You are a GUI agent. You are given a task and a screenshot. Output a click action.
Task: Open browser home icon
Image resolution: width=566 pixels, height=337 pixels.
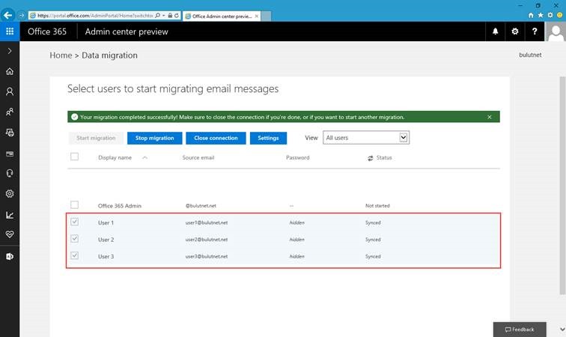(531, 15)
